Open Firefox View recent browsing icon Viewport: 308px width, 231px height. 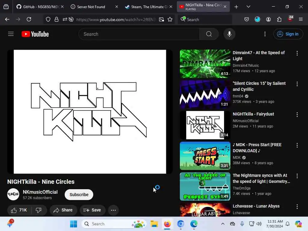click(x=6, y=7)
